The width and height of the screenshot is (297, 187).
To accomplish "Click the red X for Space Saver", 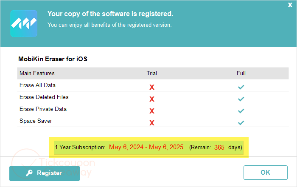I will (x=152, y=123).
